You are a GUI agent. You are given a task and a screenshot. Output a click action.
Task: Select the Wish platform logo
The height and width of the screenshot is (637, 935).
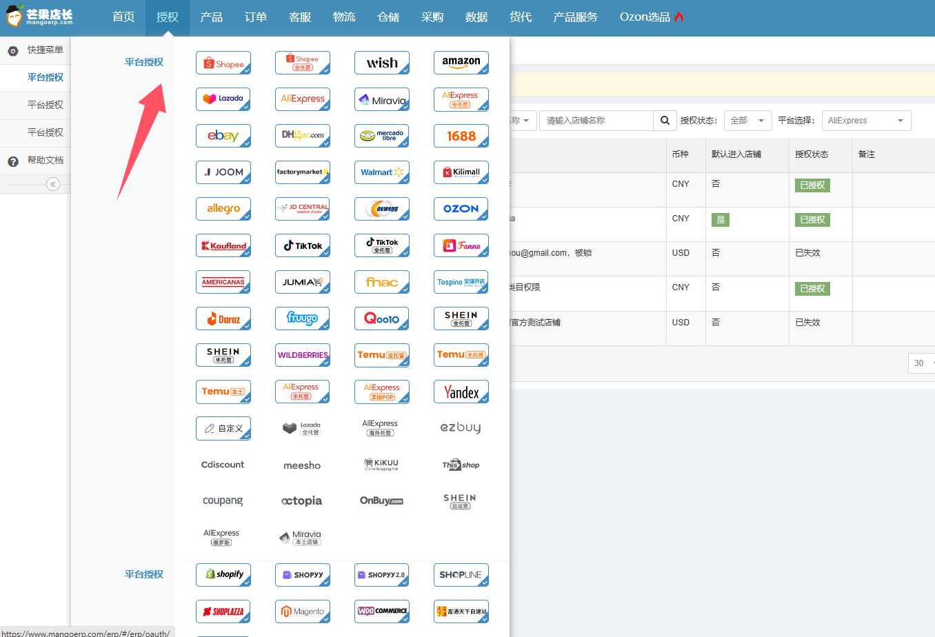(x=382, y=63)
